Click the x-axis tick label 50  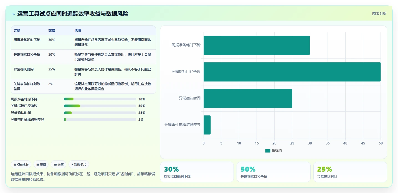point(381,143)
